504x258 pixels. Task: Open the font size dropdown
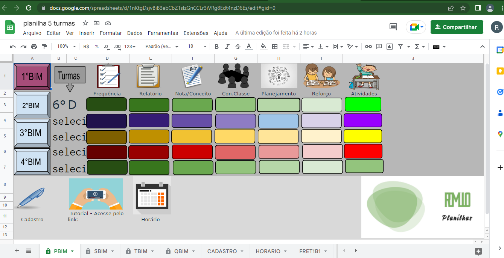pos(205,47)
